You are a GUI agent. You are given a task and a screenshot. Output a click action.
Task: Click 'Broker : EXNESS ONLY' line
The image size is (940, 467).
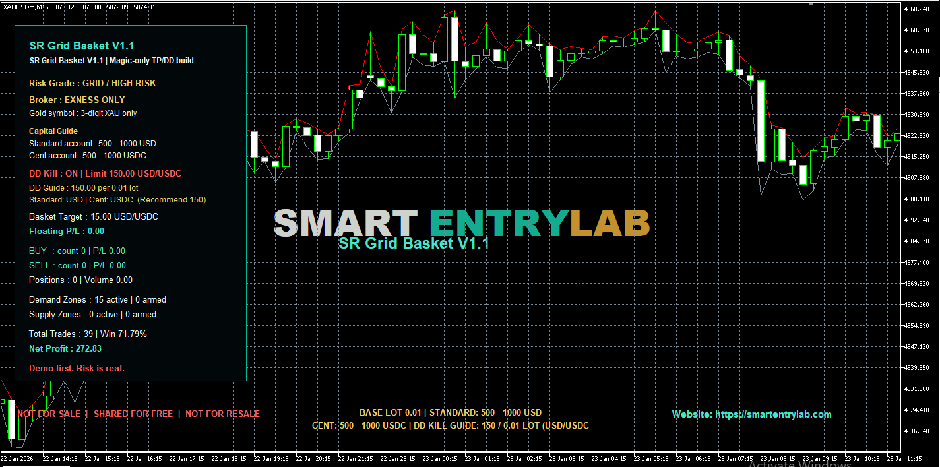coord(77,100)
